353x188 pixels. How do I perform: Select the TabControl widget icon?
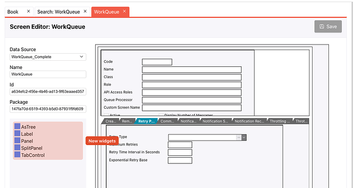[x=17, y=154]
